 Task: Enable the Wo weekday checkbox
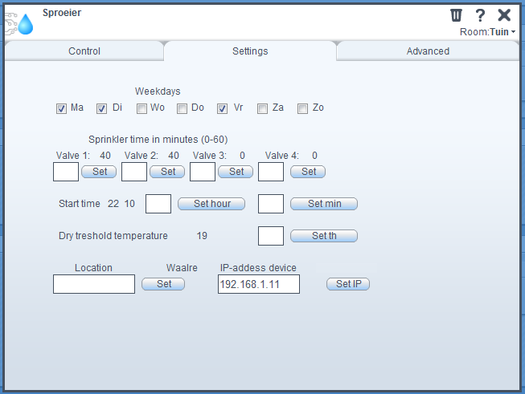coord(142,108)
